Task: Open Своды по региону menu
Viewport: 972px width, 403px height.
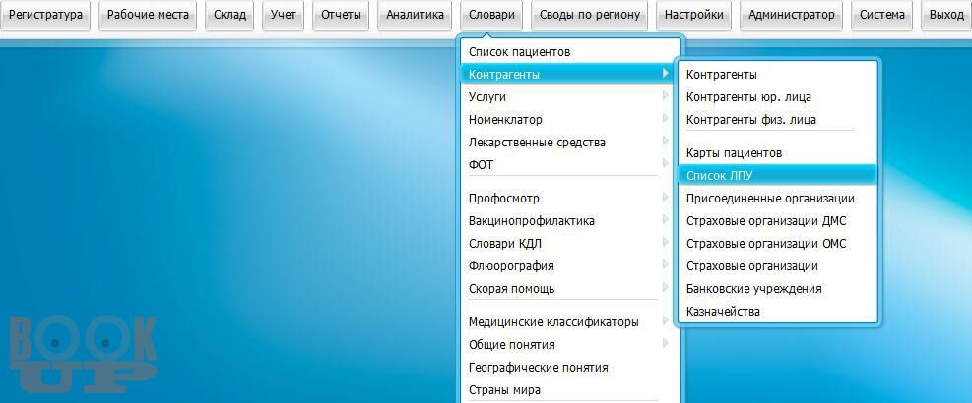Action: [x=590, y=15]
